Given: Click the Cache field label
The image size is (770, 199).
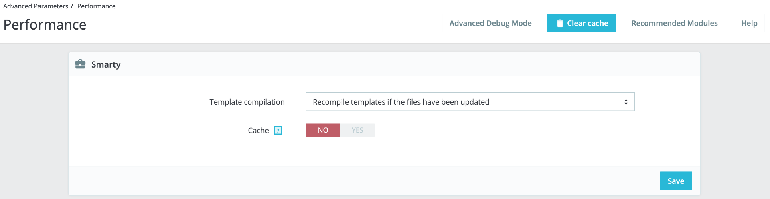Looking at the screenshot, I should tap(258, 130).
